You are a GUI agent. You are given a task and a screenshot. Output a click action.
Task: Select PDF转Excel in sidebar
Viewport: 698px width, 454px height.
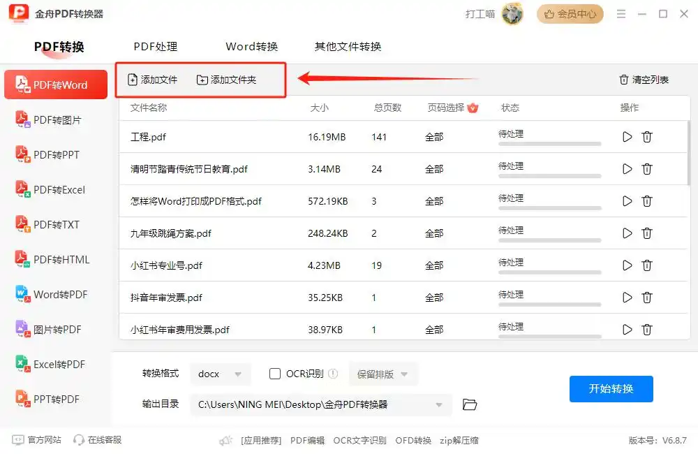pyautogui.click(x=56, y=189)
